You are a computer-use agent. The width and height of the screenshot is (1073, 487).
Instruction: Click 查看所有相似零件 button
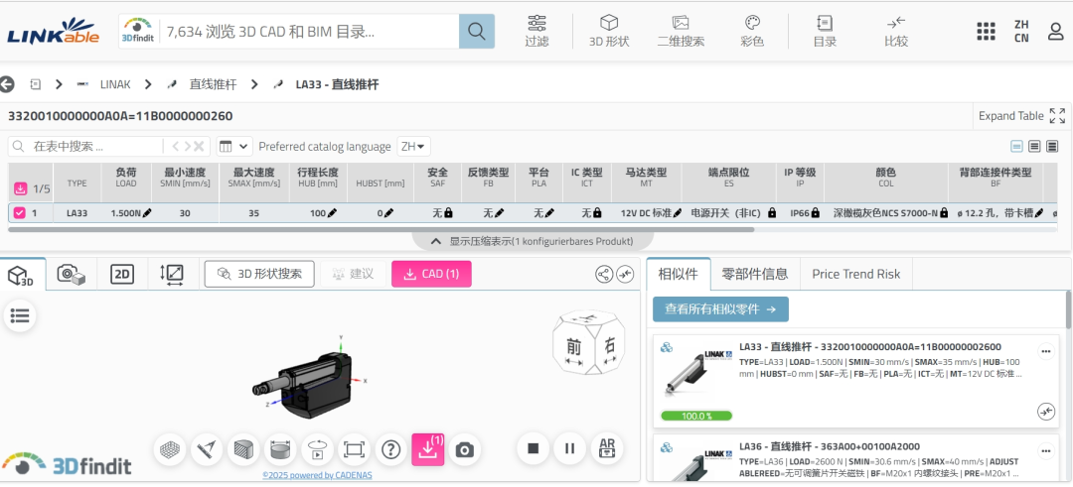[720, 308]
